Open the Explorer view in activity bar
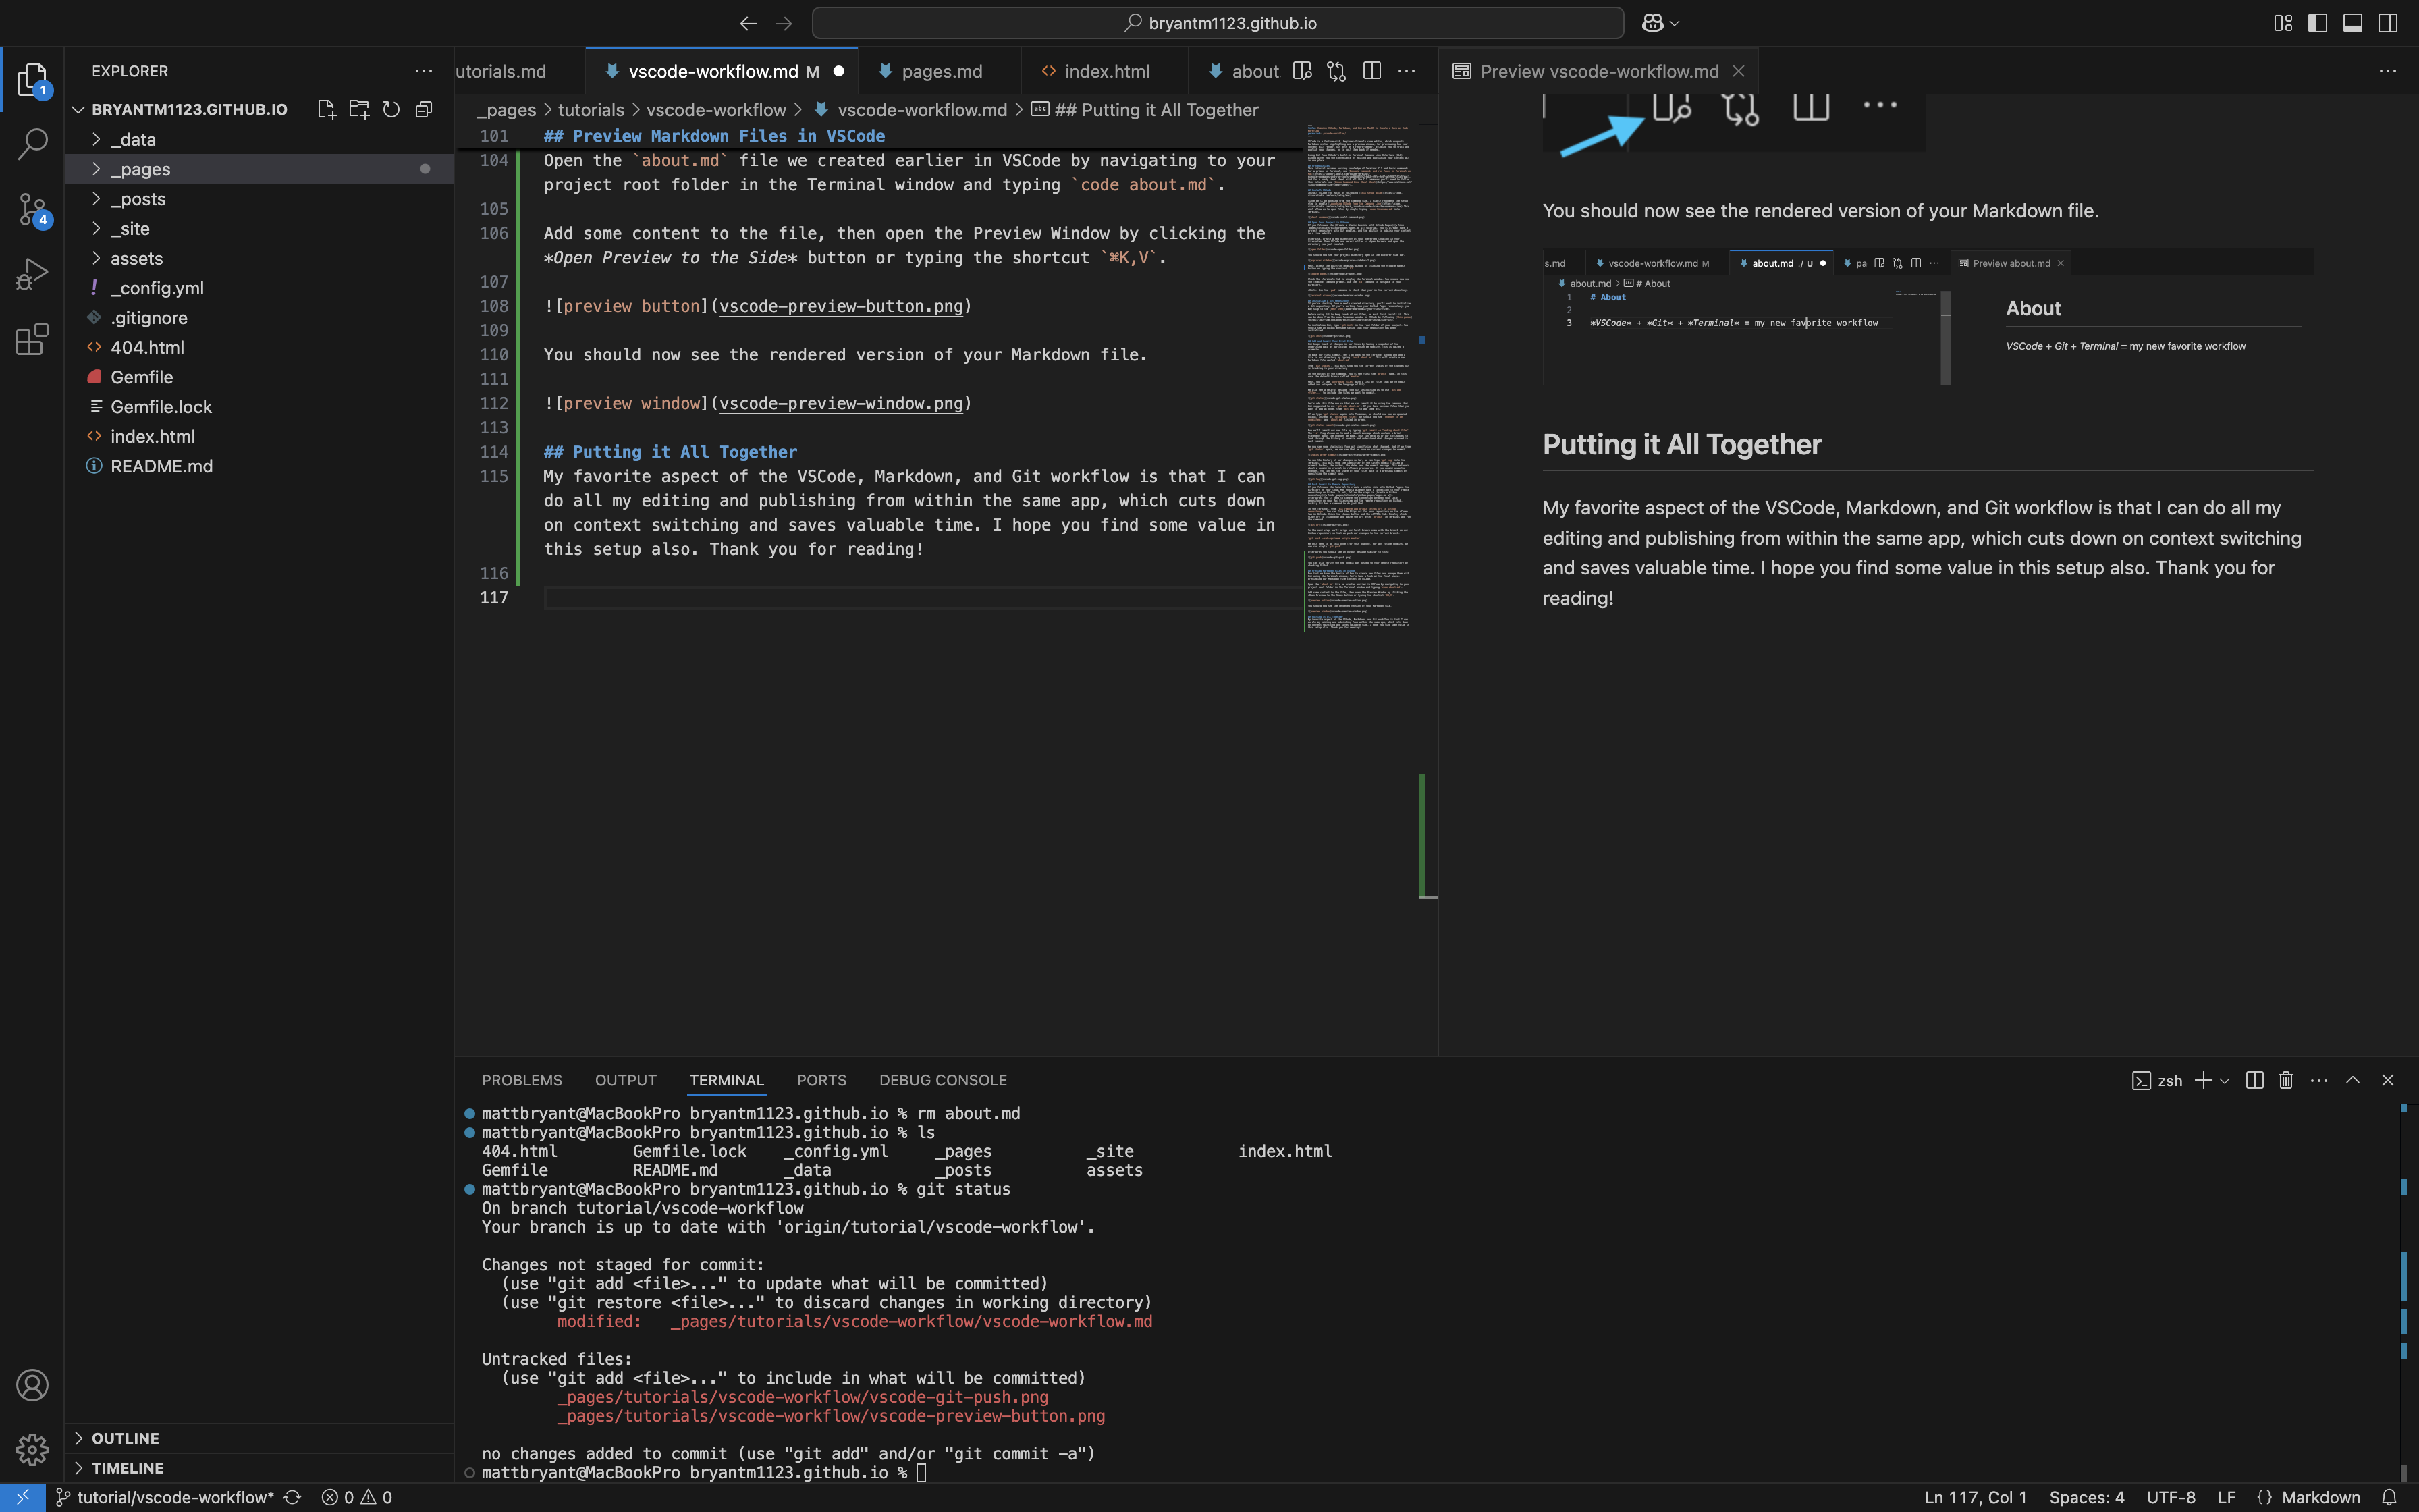 (32, 80)
